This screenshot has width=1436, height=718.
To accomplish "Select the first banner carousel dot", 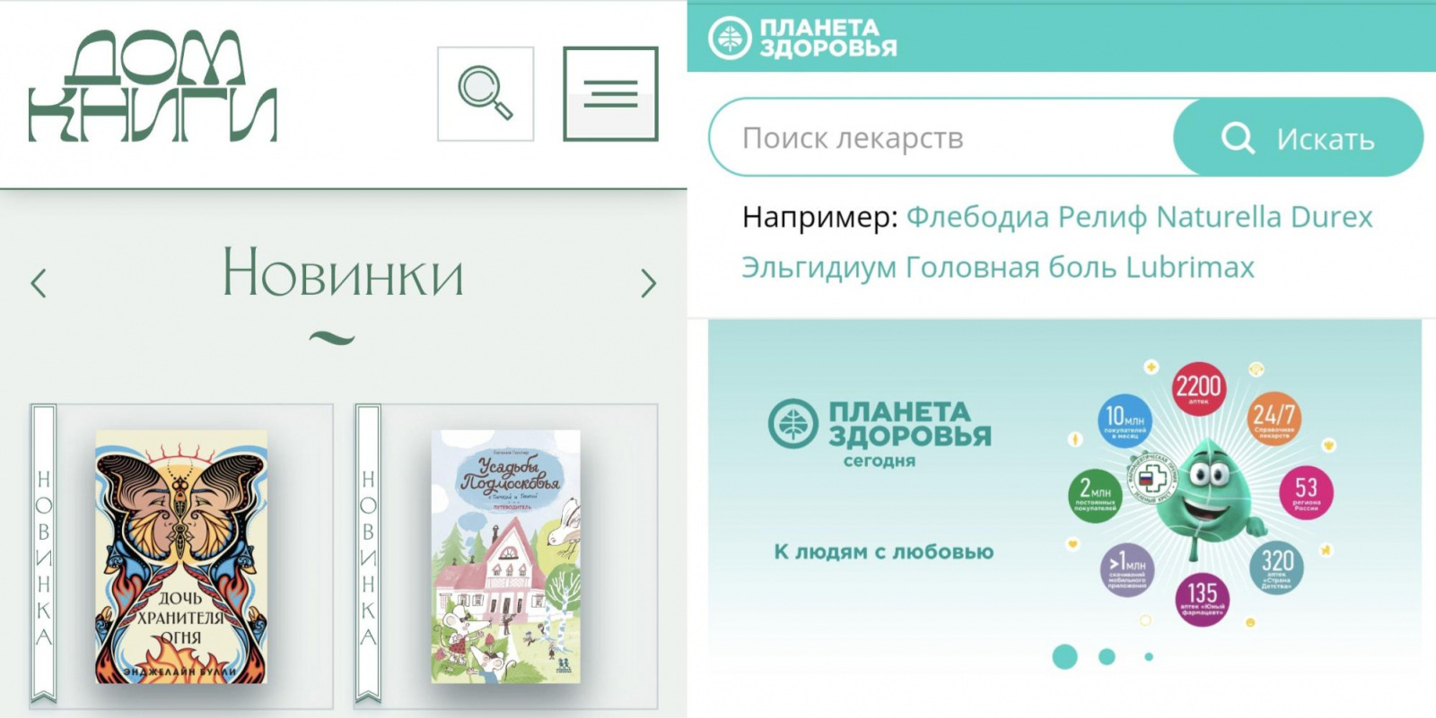I will (1064, 657).
